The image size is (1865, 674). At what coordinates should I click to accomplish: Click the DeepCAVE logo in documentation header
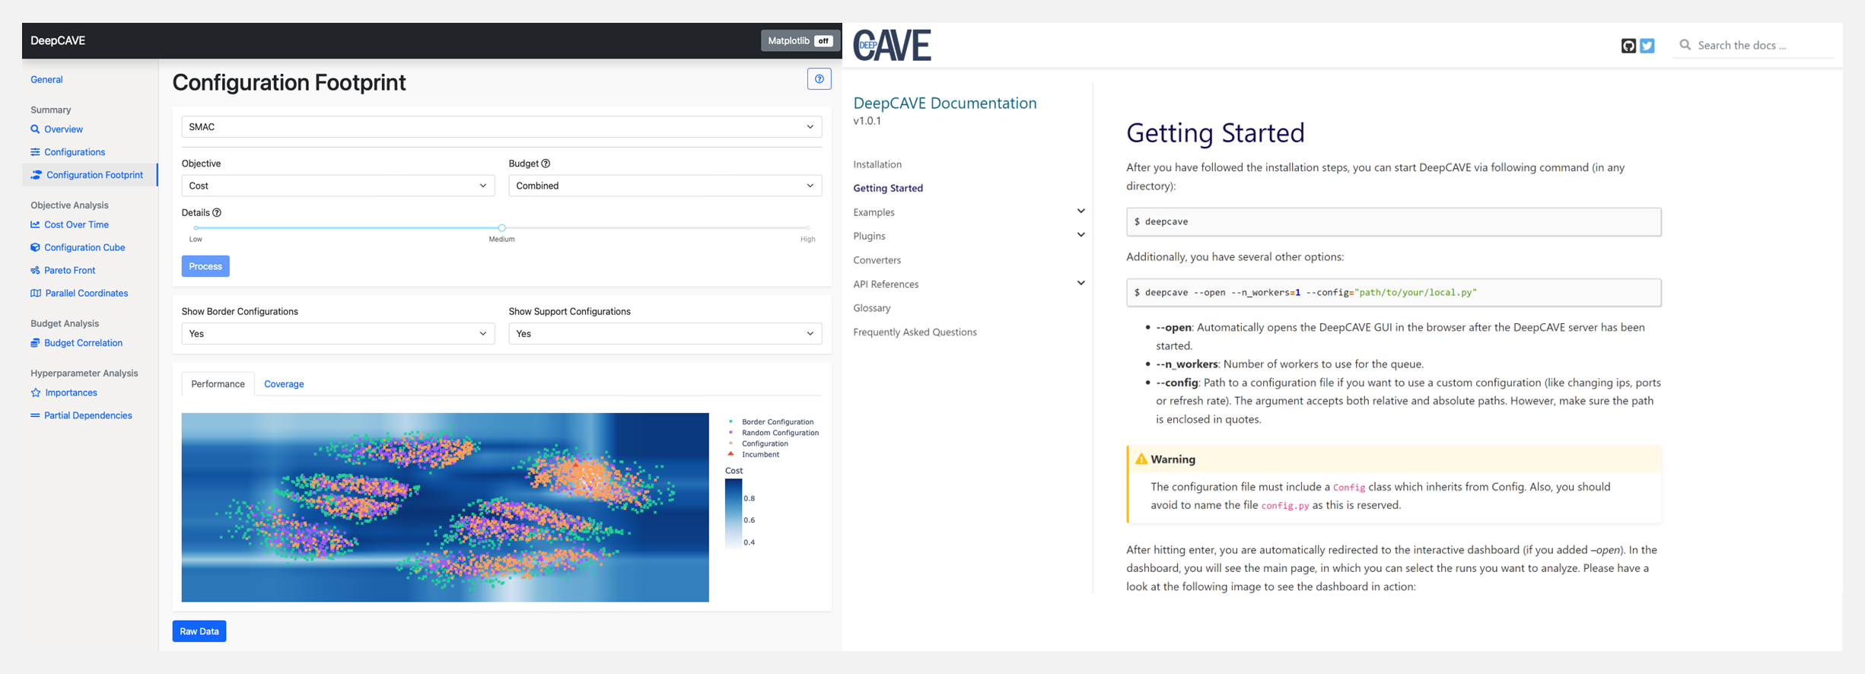point(892,45)
